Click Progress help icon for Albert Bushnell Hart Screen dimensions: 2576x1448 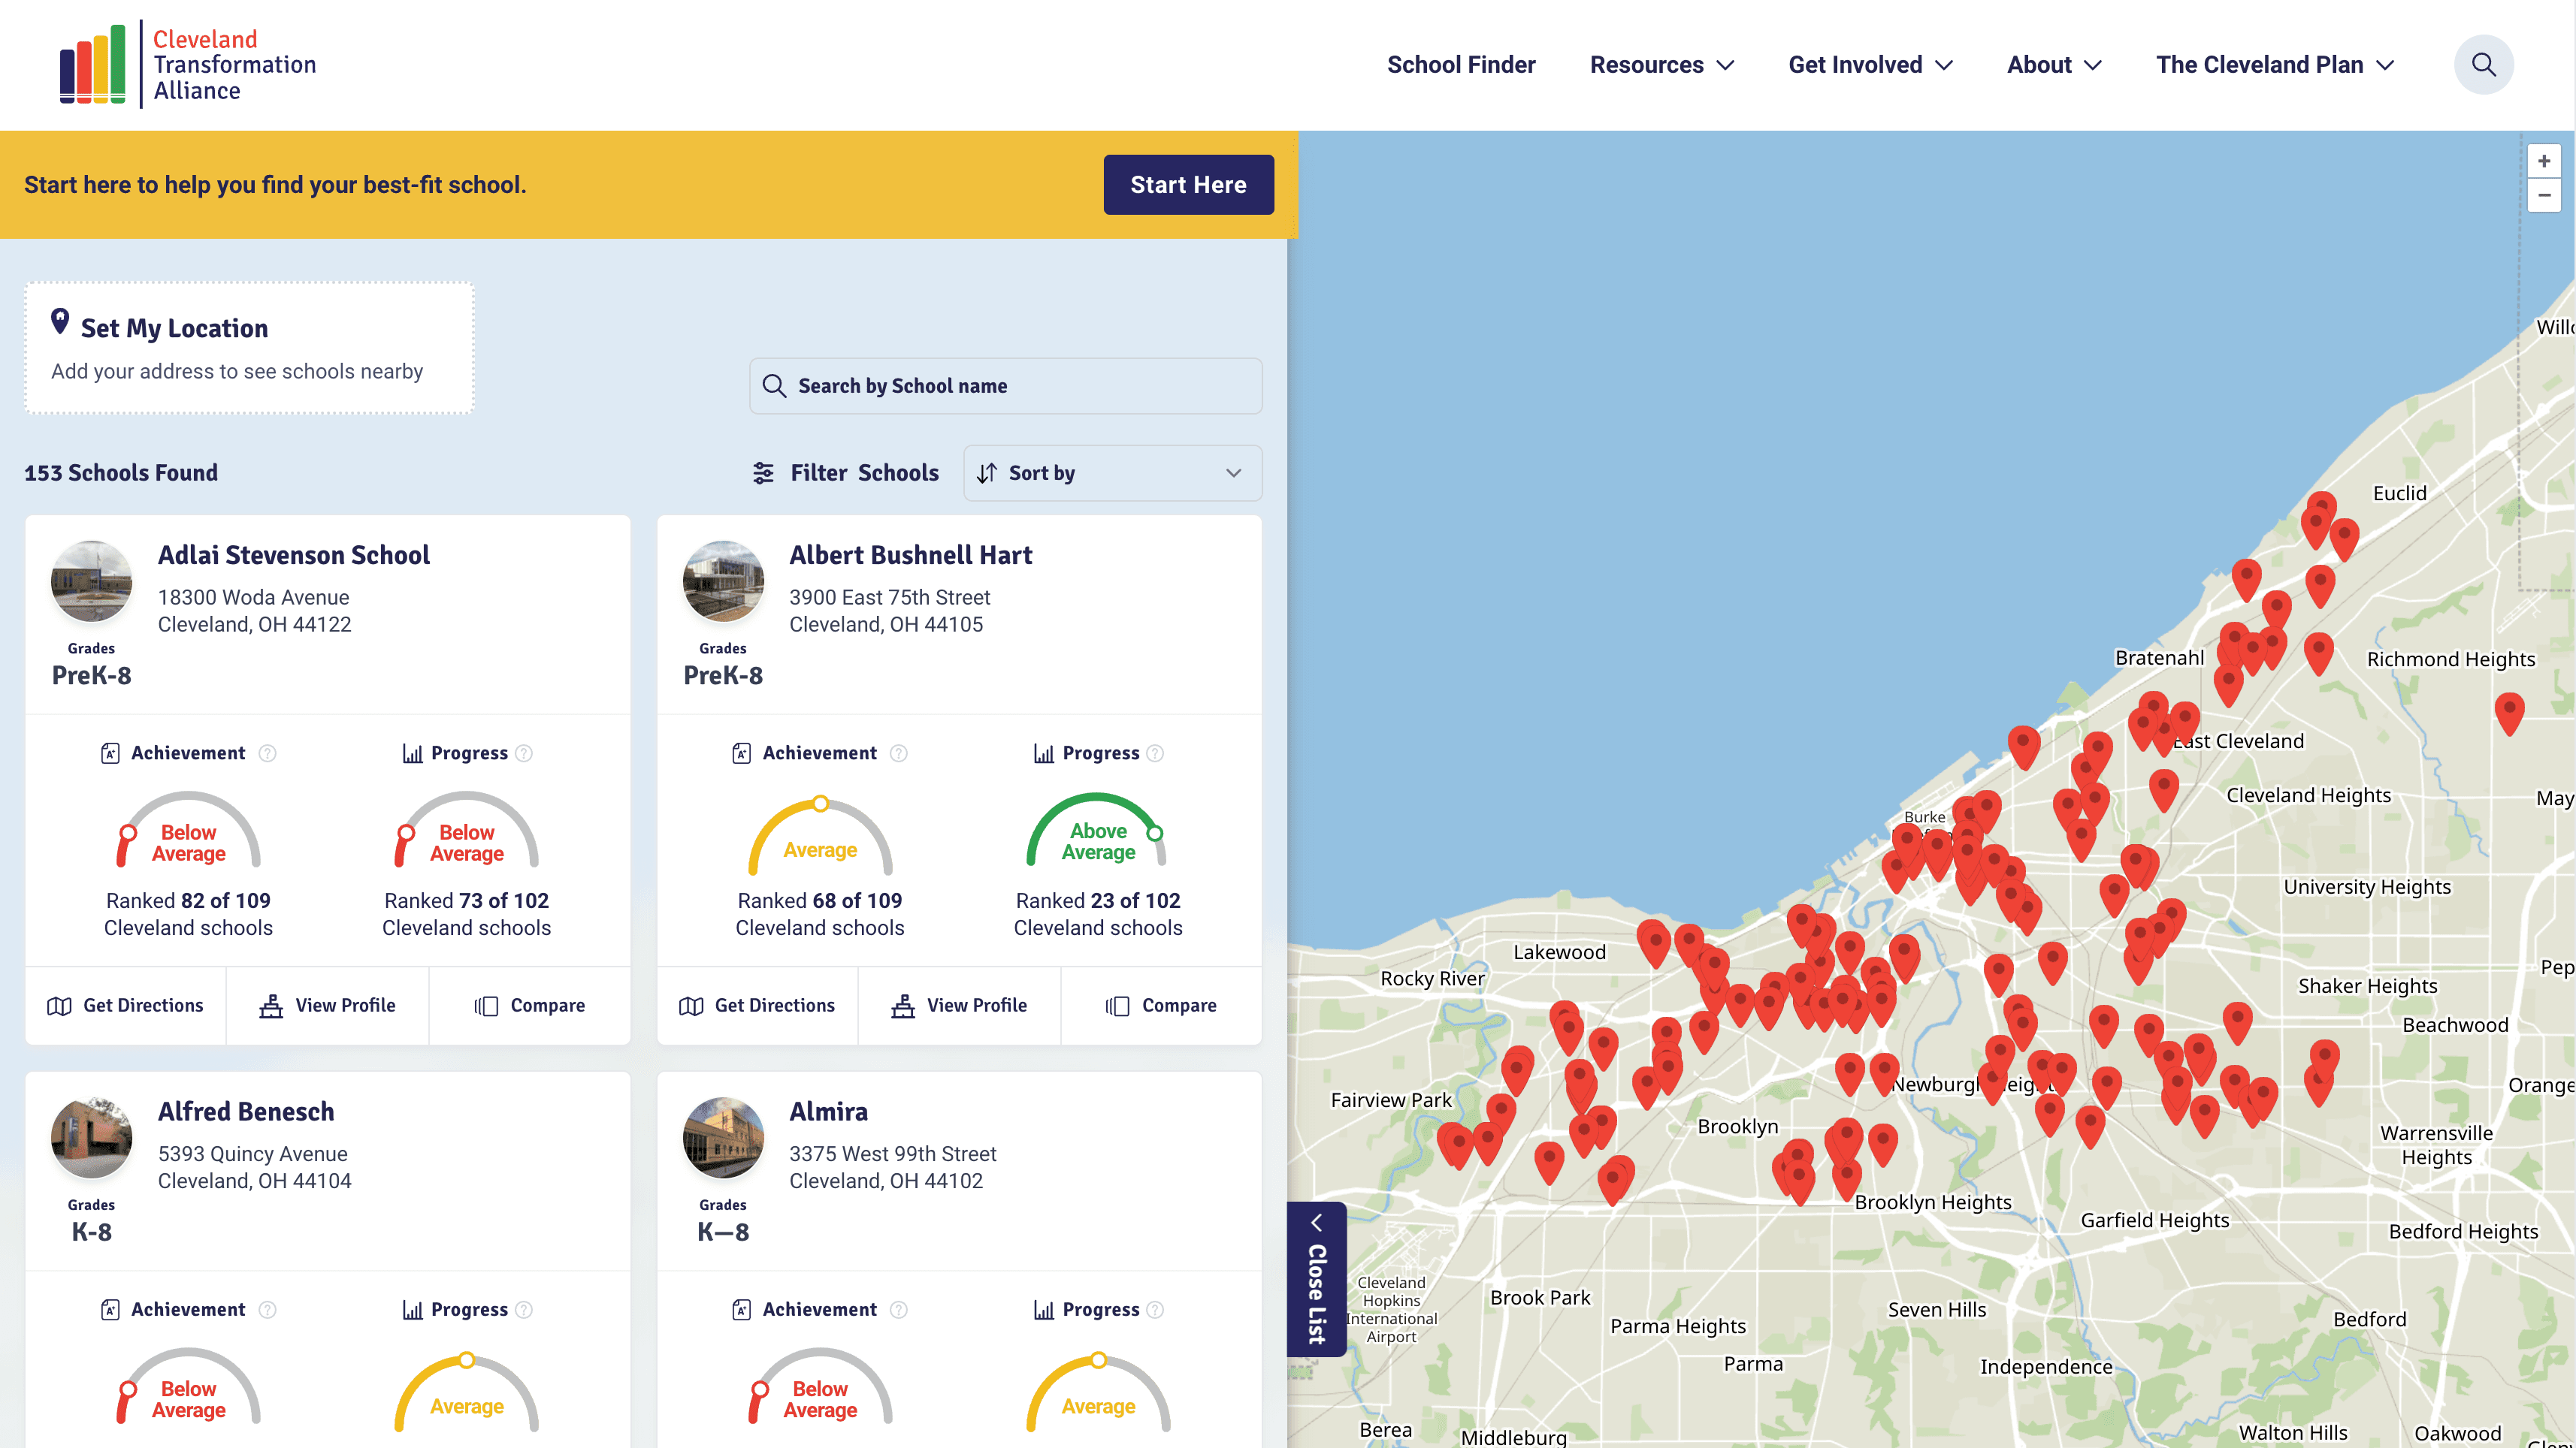pyautogui.click(x=1155, y=753)
